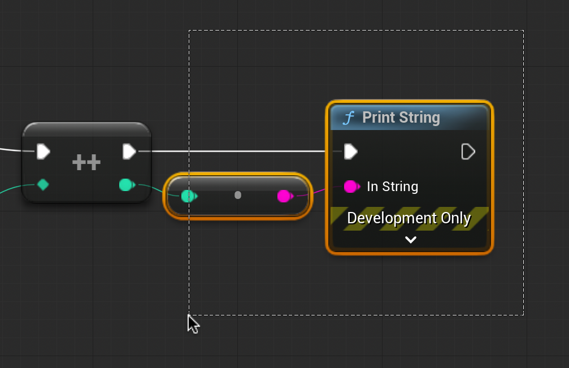Expand Print String's advanced options chevron
The height and width of the screenshot is (368, 569).
click(x=411, y=240)
